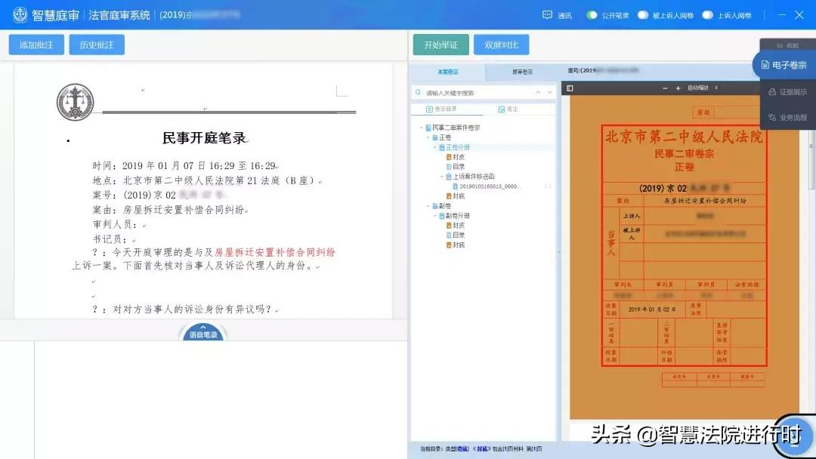Click the 地点 line mentioning 第21法庭
This screenshot has width=816, height=459.
[206, 180]
